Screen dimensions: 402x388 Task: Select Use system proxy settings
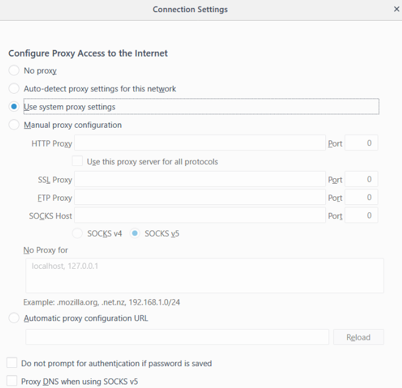(14, 107)
